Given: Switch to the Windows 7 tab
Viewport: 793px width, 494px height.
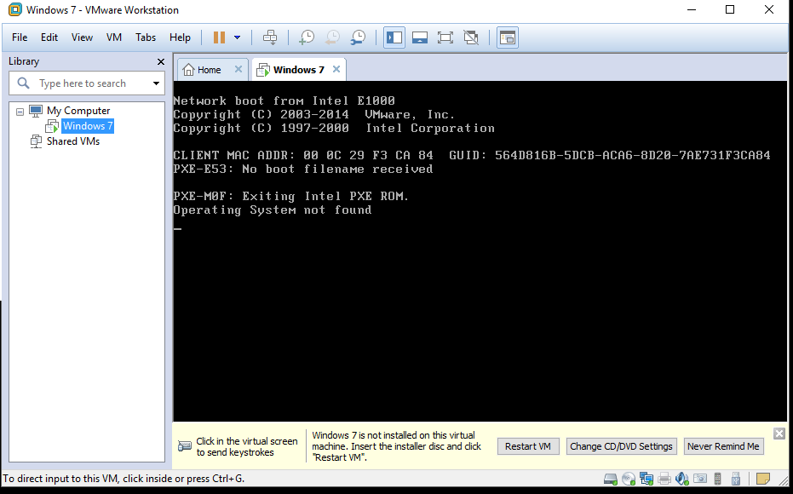Looking at the screenshot, I should click(298, 70).
